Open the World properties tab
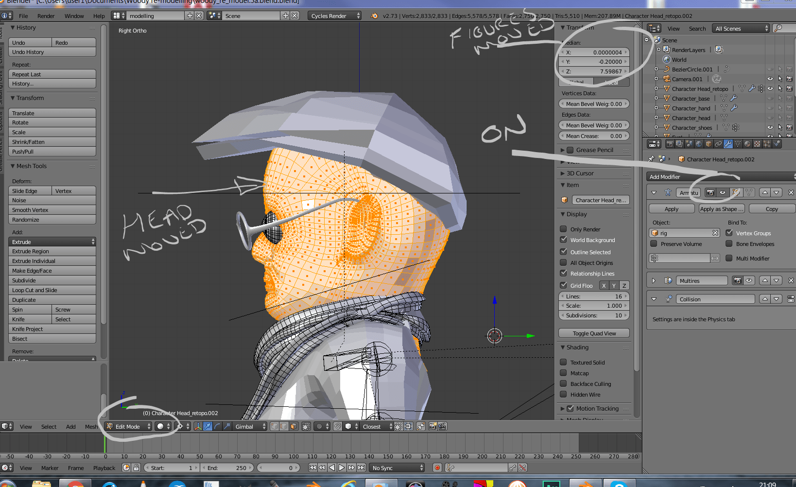The height and width of the screenshot is (487, 796). click(698, 143)
